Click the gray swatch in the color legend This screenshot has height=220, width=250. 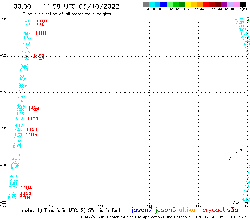point(146,4)
